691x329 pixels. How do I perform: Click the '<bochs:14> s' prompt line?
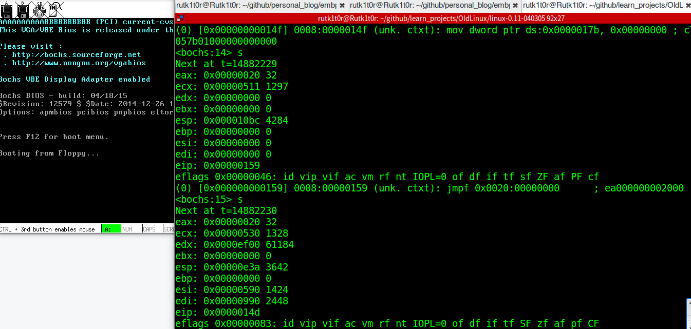209,52
